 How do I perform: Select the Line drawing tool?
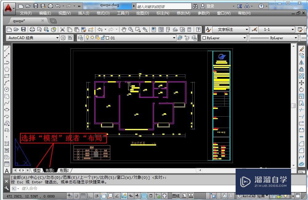[7, 49]
